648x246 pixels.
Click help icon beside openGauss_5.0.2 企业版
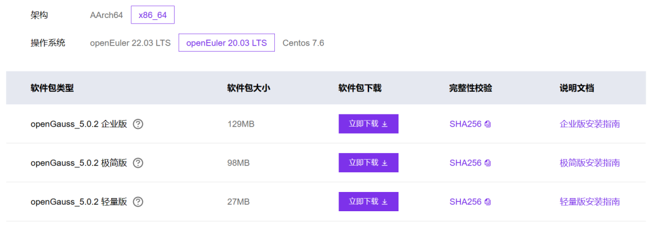(138, 124)
